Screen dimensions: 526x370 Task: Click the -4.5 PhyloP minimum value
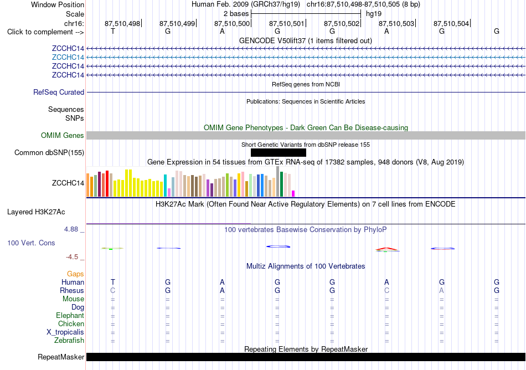point(72,257)
